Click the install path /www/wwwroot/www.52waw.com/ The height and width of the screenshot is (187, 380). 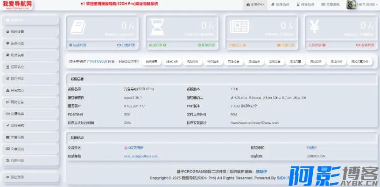pos(255,123)
